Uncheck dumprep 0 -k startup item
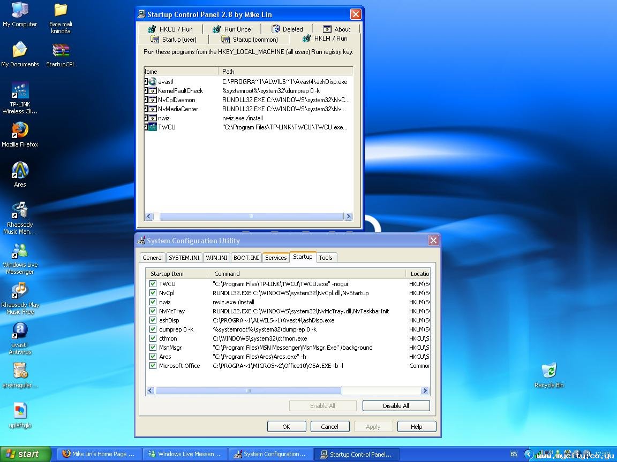The image size is (617, 462). coord(153,329)
